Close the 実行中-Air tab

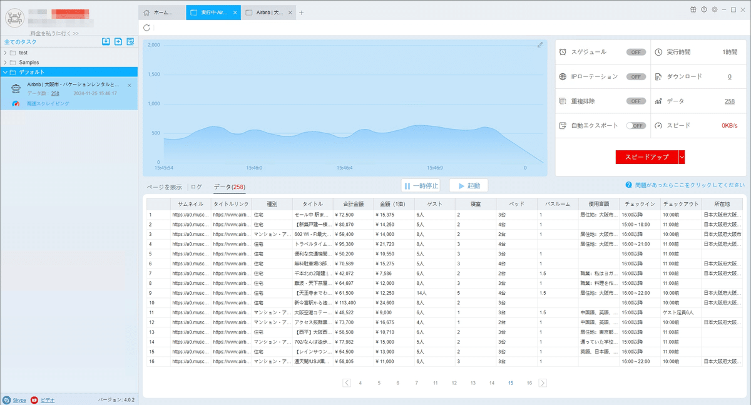[x=235, y=12]
